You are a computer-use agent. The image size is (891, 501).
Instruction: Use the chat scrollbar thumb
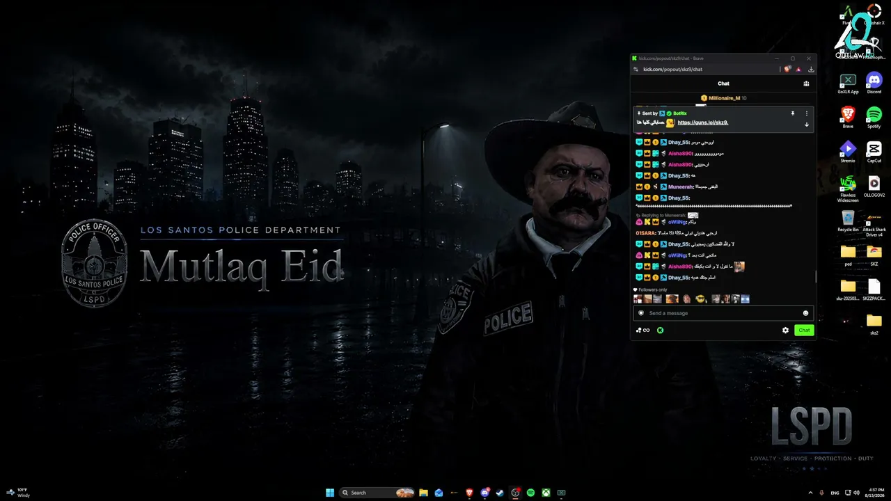coord(816,276)
